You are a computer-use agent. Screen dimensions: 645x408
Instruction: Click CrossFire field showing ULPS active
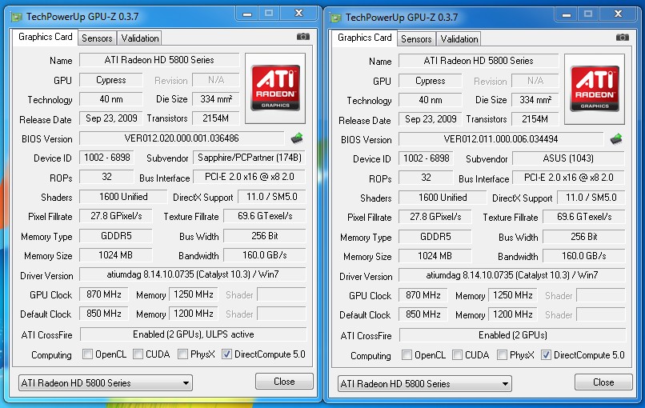tap(194, 334)
